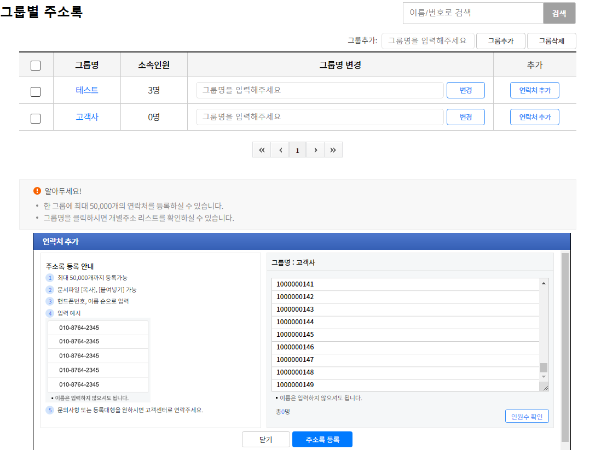The height and width of the screenshot is (450, 601).
Task: Click the contact list scrollbar up arrow
Action: (544, 283)
